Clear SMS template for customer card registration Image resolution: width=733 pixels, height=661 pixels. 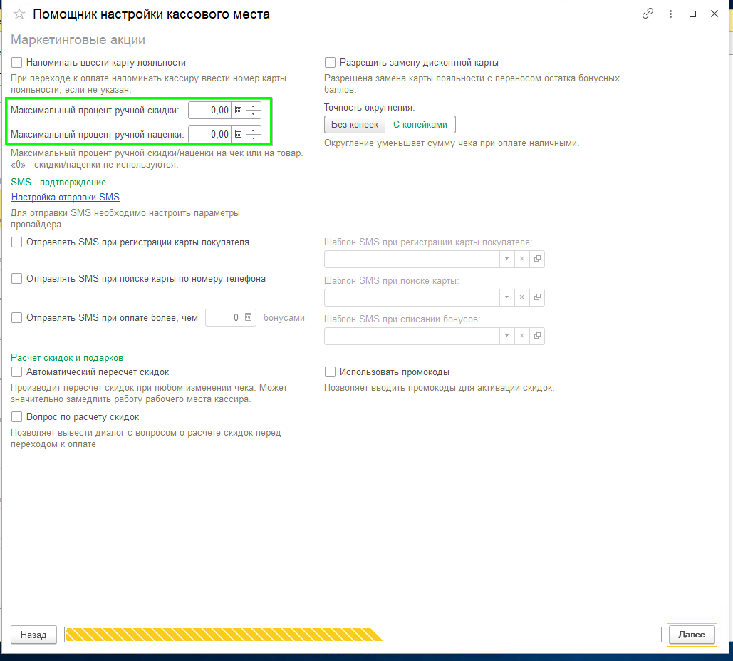point(521,259)
